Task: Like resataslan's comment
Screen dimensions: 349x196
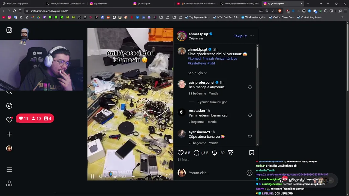Action: [x=250, y=115]
